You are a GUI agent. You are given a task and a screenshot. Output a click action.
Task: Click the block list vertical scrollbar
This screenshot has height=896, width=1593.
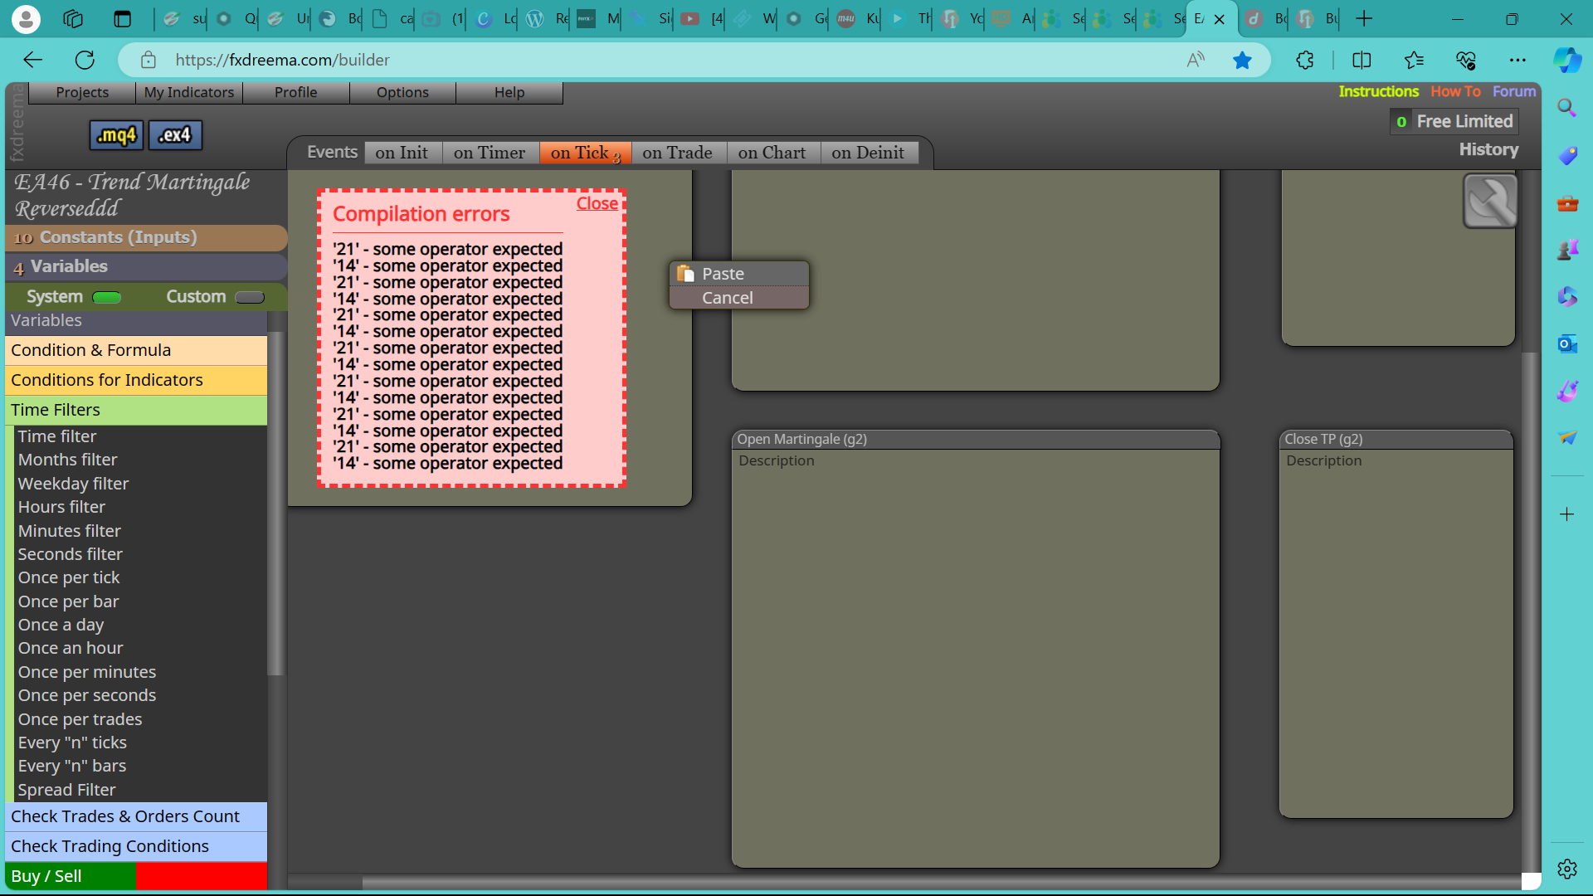coord(275,504)
